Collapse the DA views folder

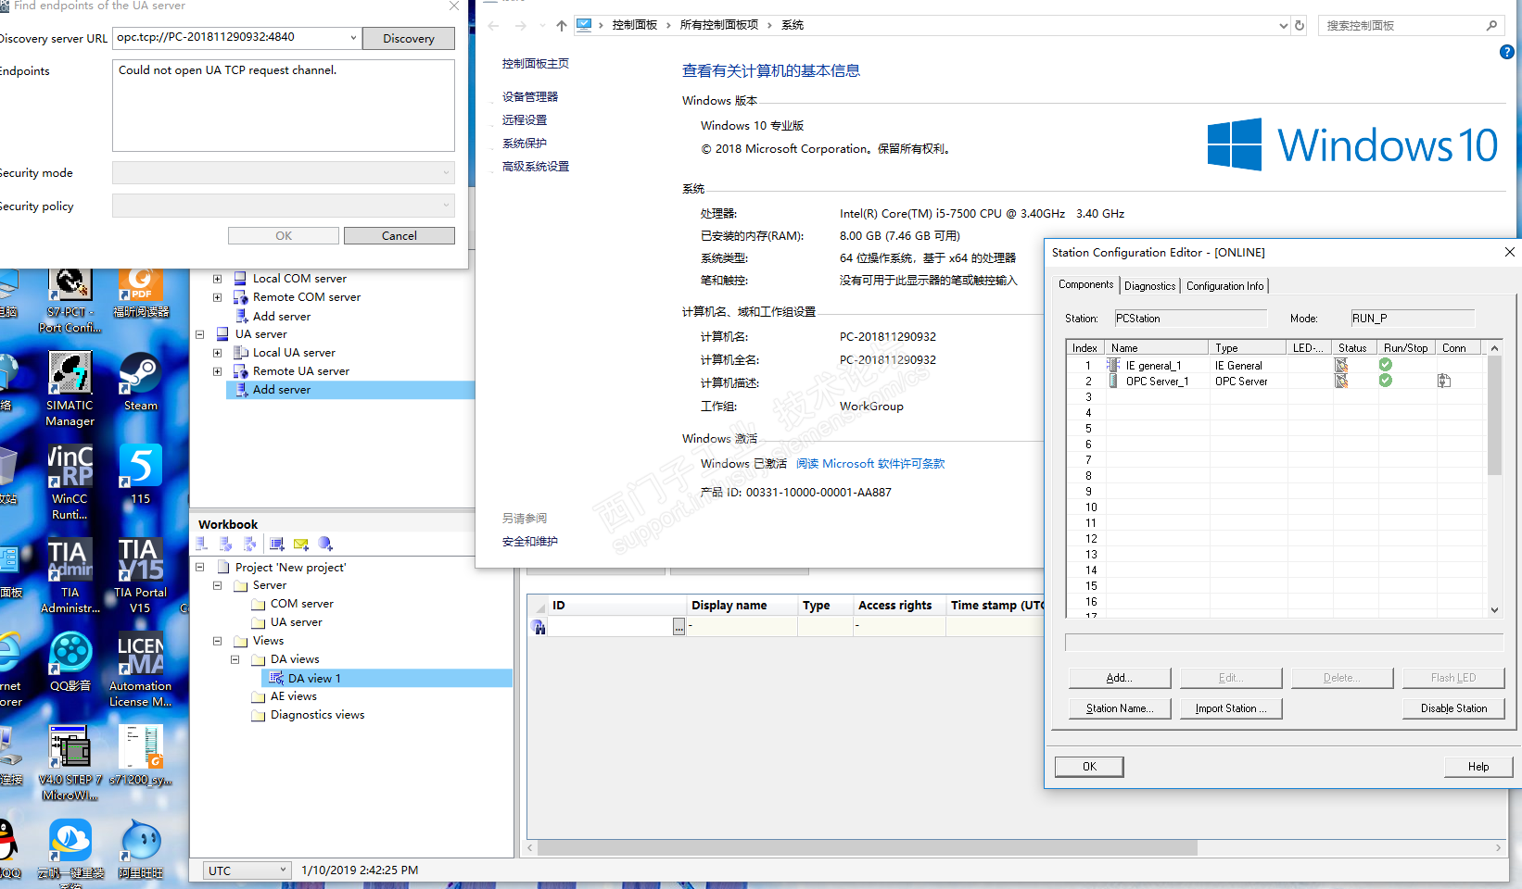235,659
